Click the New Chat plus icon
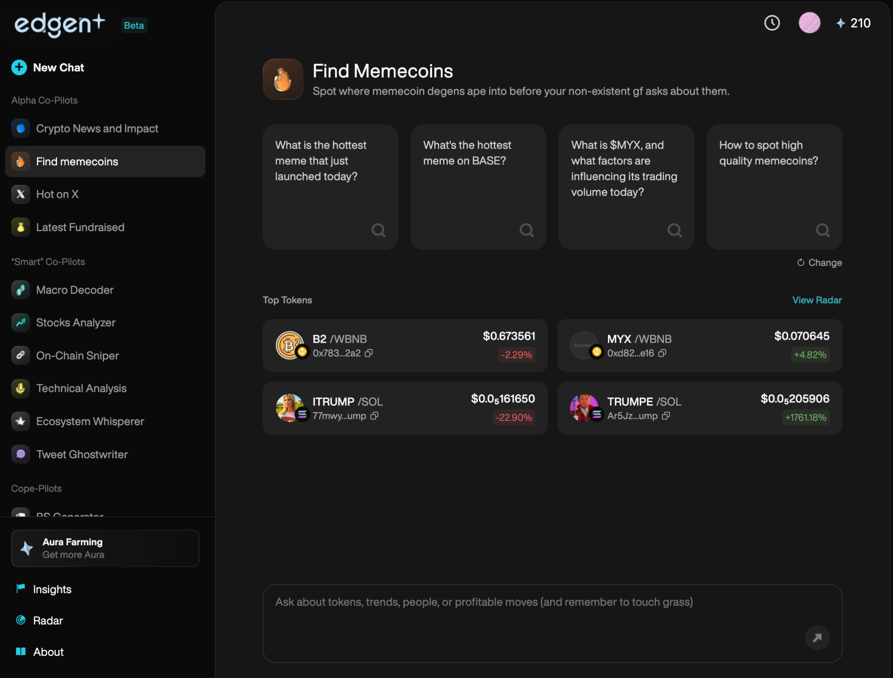 pyautogui.click(x=19, y=68)
